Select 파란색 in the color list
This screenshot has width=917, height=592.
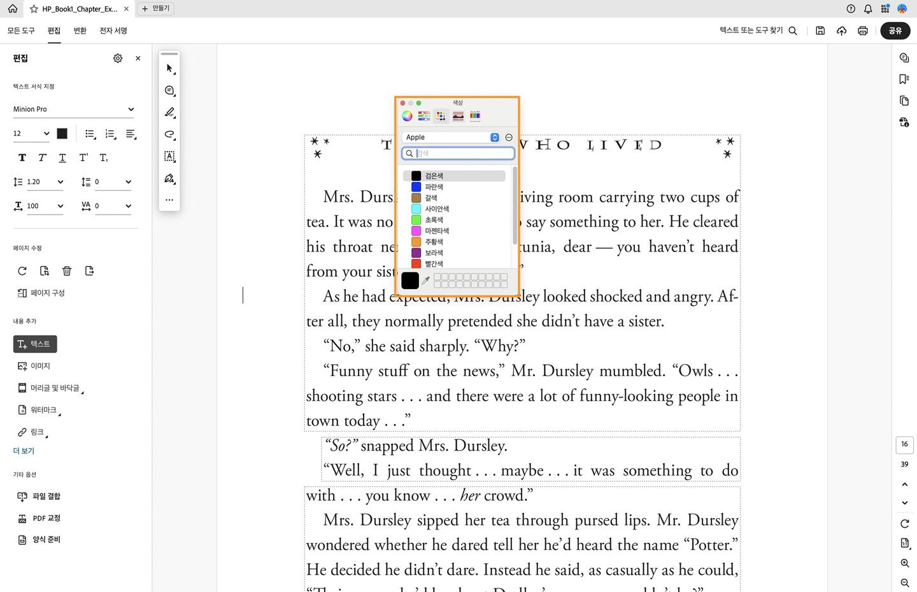[x=454, y=187]
